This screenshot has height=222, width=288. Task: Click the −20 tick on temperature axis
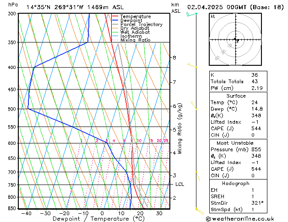[x=64, y=213]
